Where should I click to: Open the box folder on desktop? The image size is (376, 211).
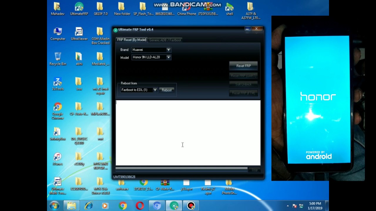point(79,84)
